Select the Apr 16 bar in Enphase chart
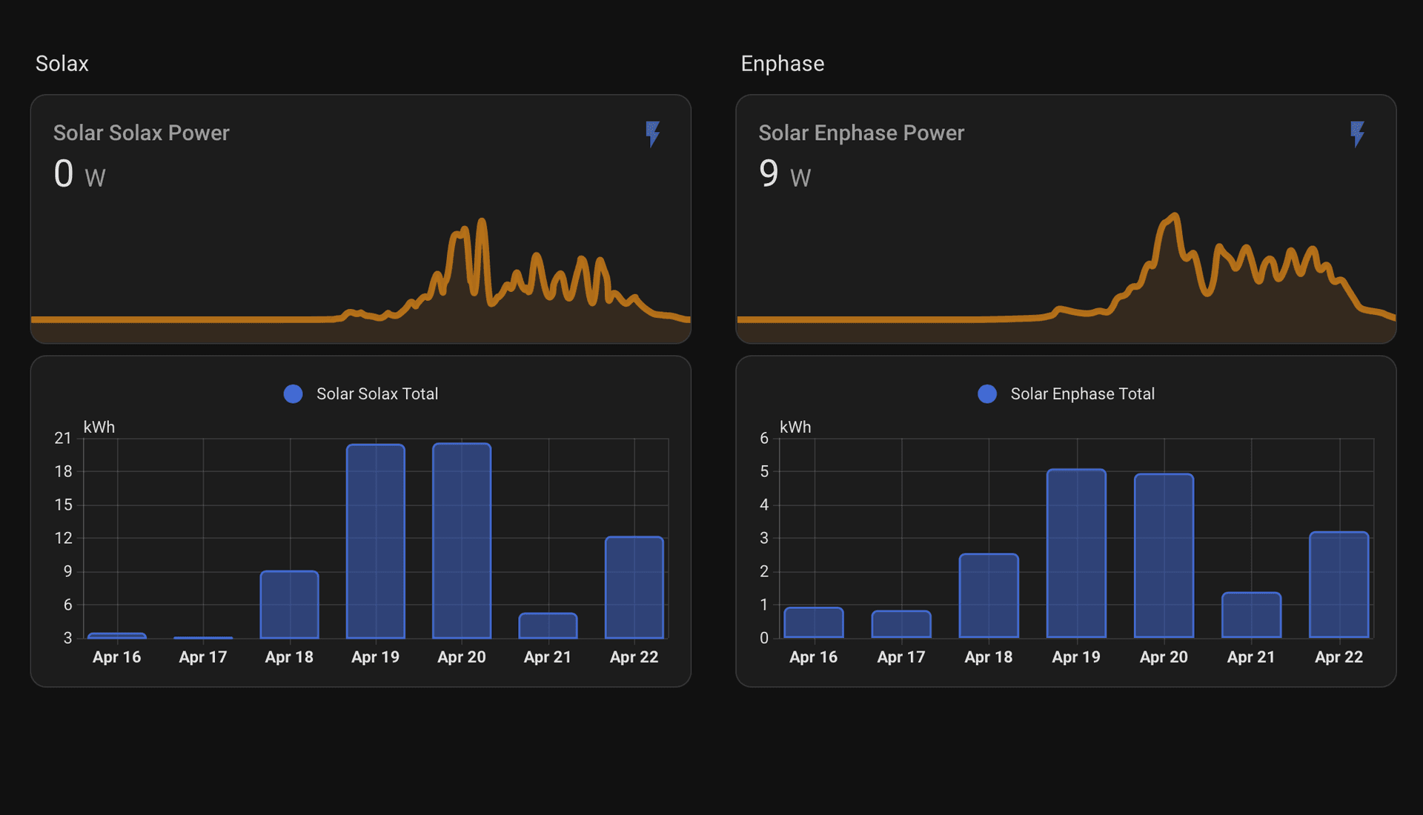The height and width of the screenshot is (815, 1423). pos(814,622)
